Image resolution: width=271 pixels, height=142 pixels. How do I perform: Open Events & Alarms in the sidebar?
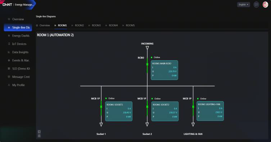click(18, 60)
